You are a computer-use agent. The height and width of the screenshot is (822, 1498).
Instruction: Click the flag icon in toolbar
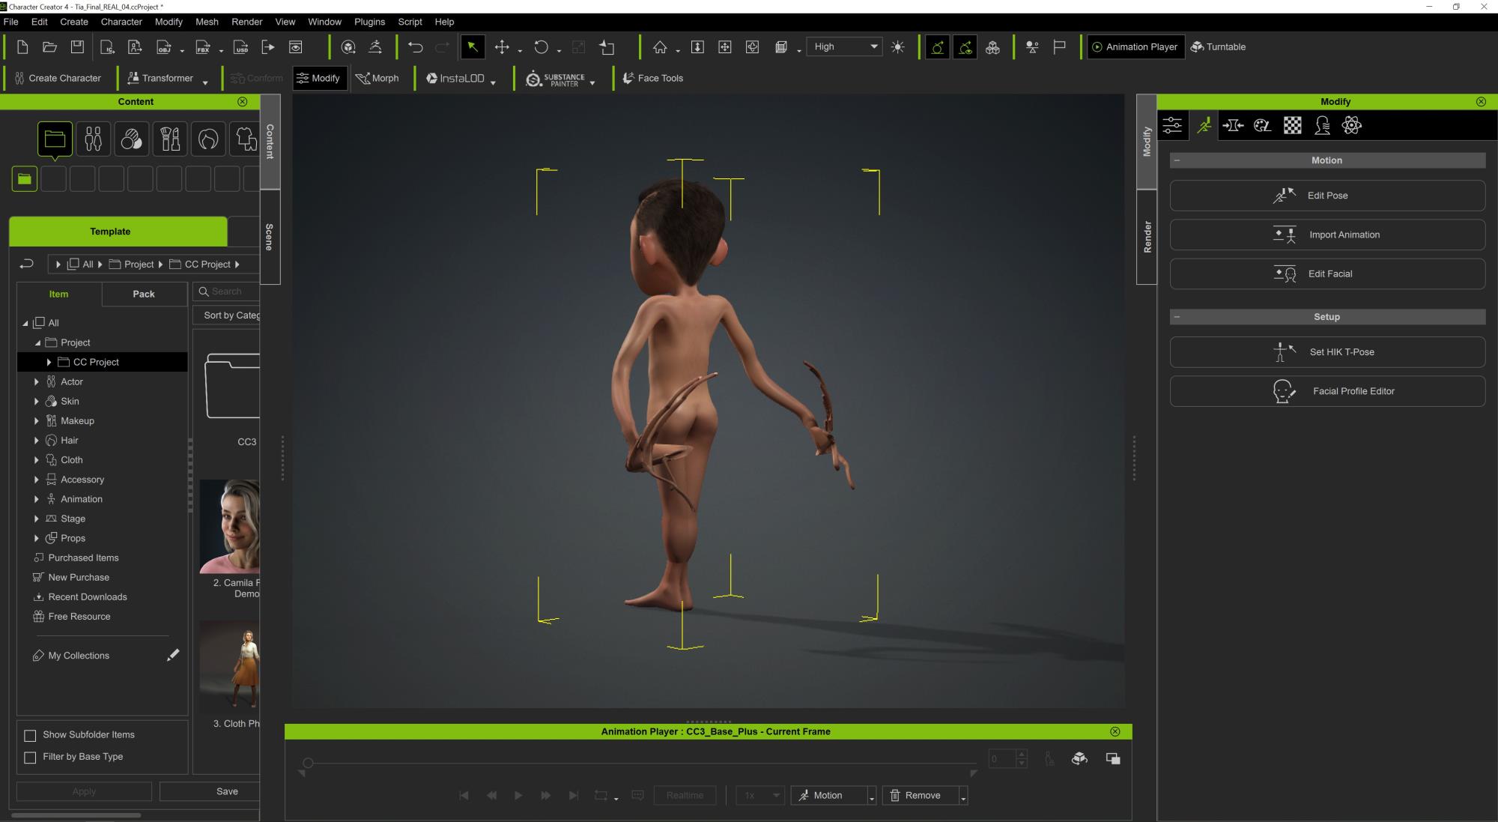1059,47
